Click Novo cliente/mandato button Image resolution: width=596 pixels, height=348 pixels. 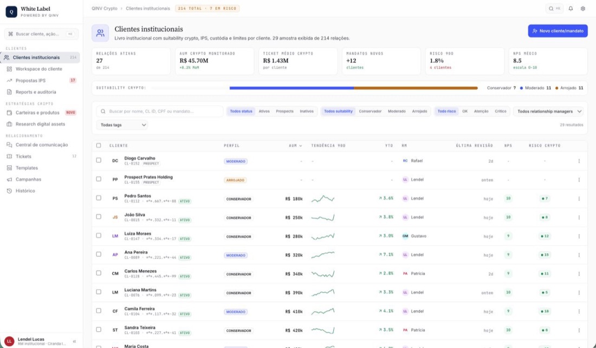[x=558, y=31]
